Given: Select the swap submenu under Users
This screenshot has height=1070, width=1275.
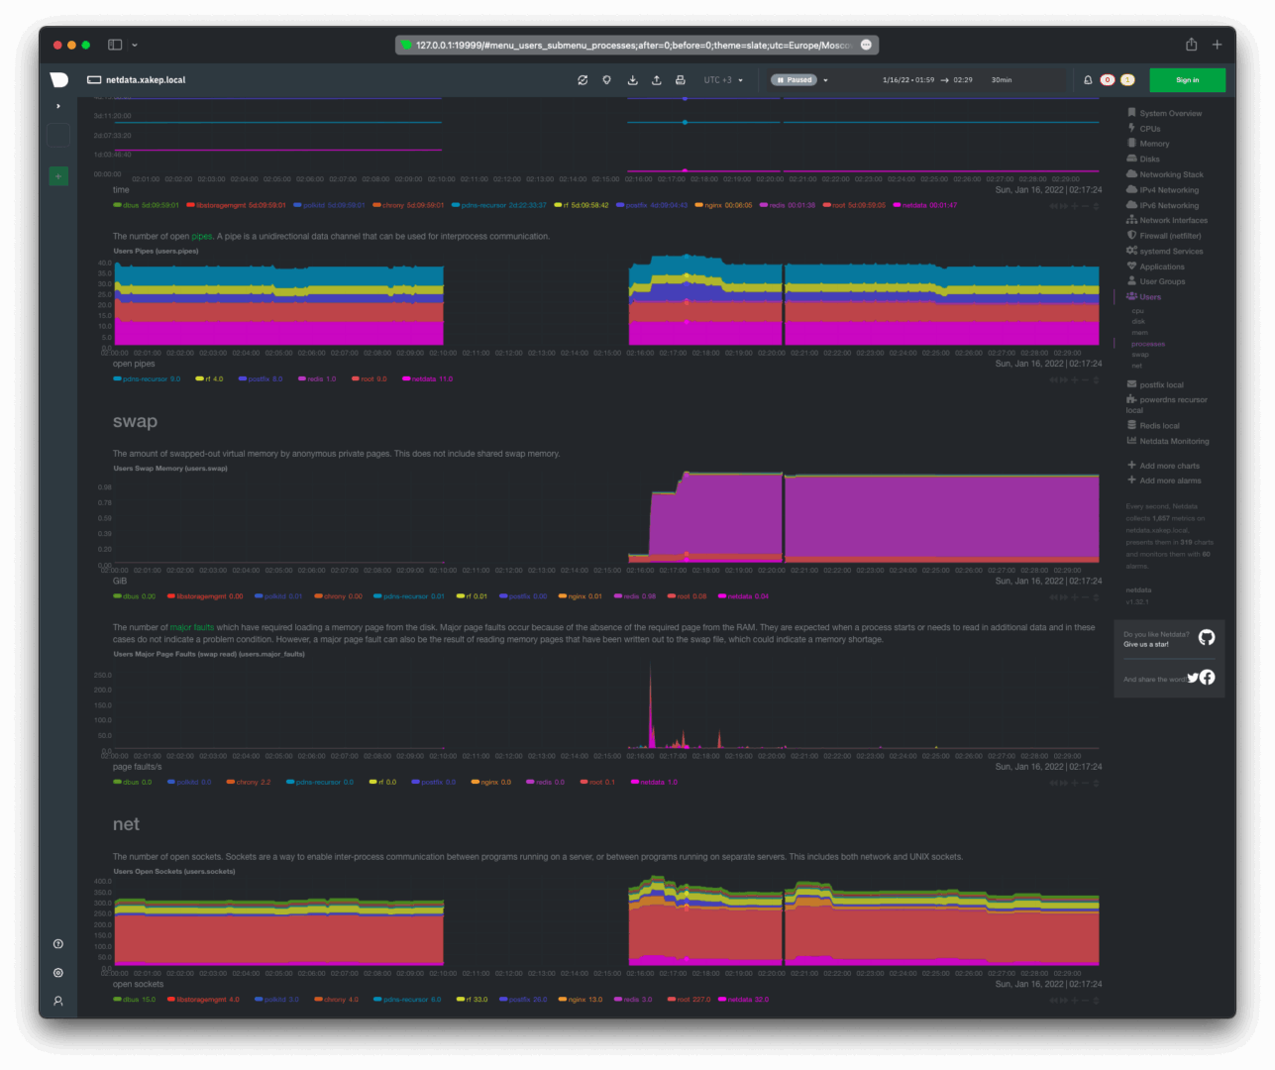Looking at the screenshot, I should (1140, 355).
